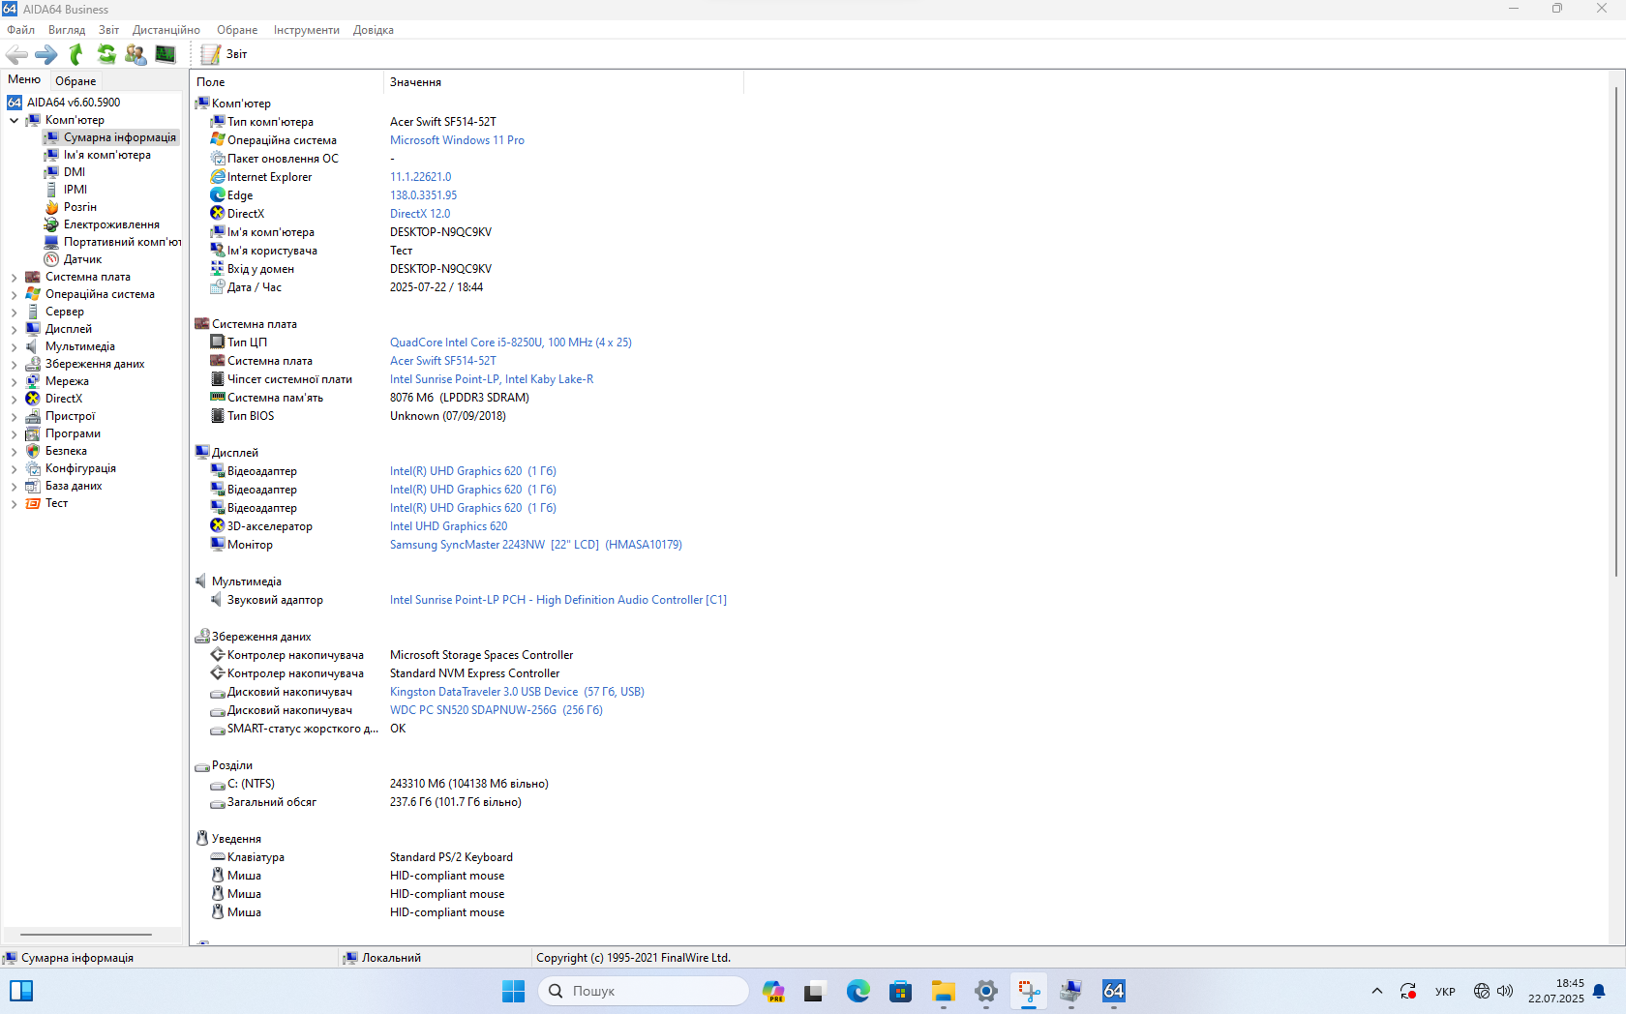Open AIDA64 icon in Windows taskbar

click(1113, 991)
